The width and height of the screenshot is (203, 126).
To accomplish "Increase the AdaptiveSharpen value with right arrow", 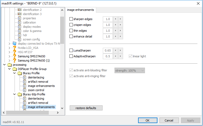I will click(120, 56).
